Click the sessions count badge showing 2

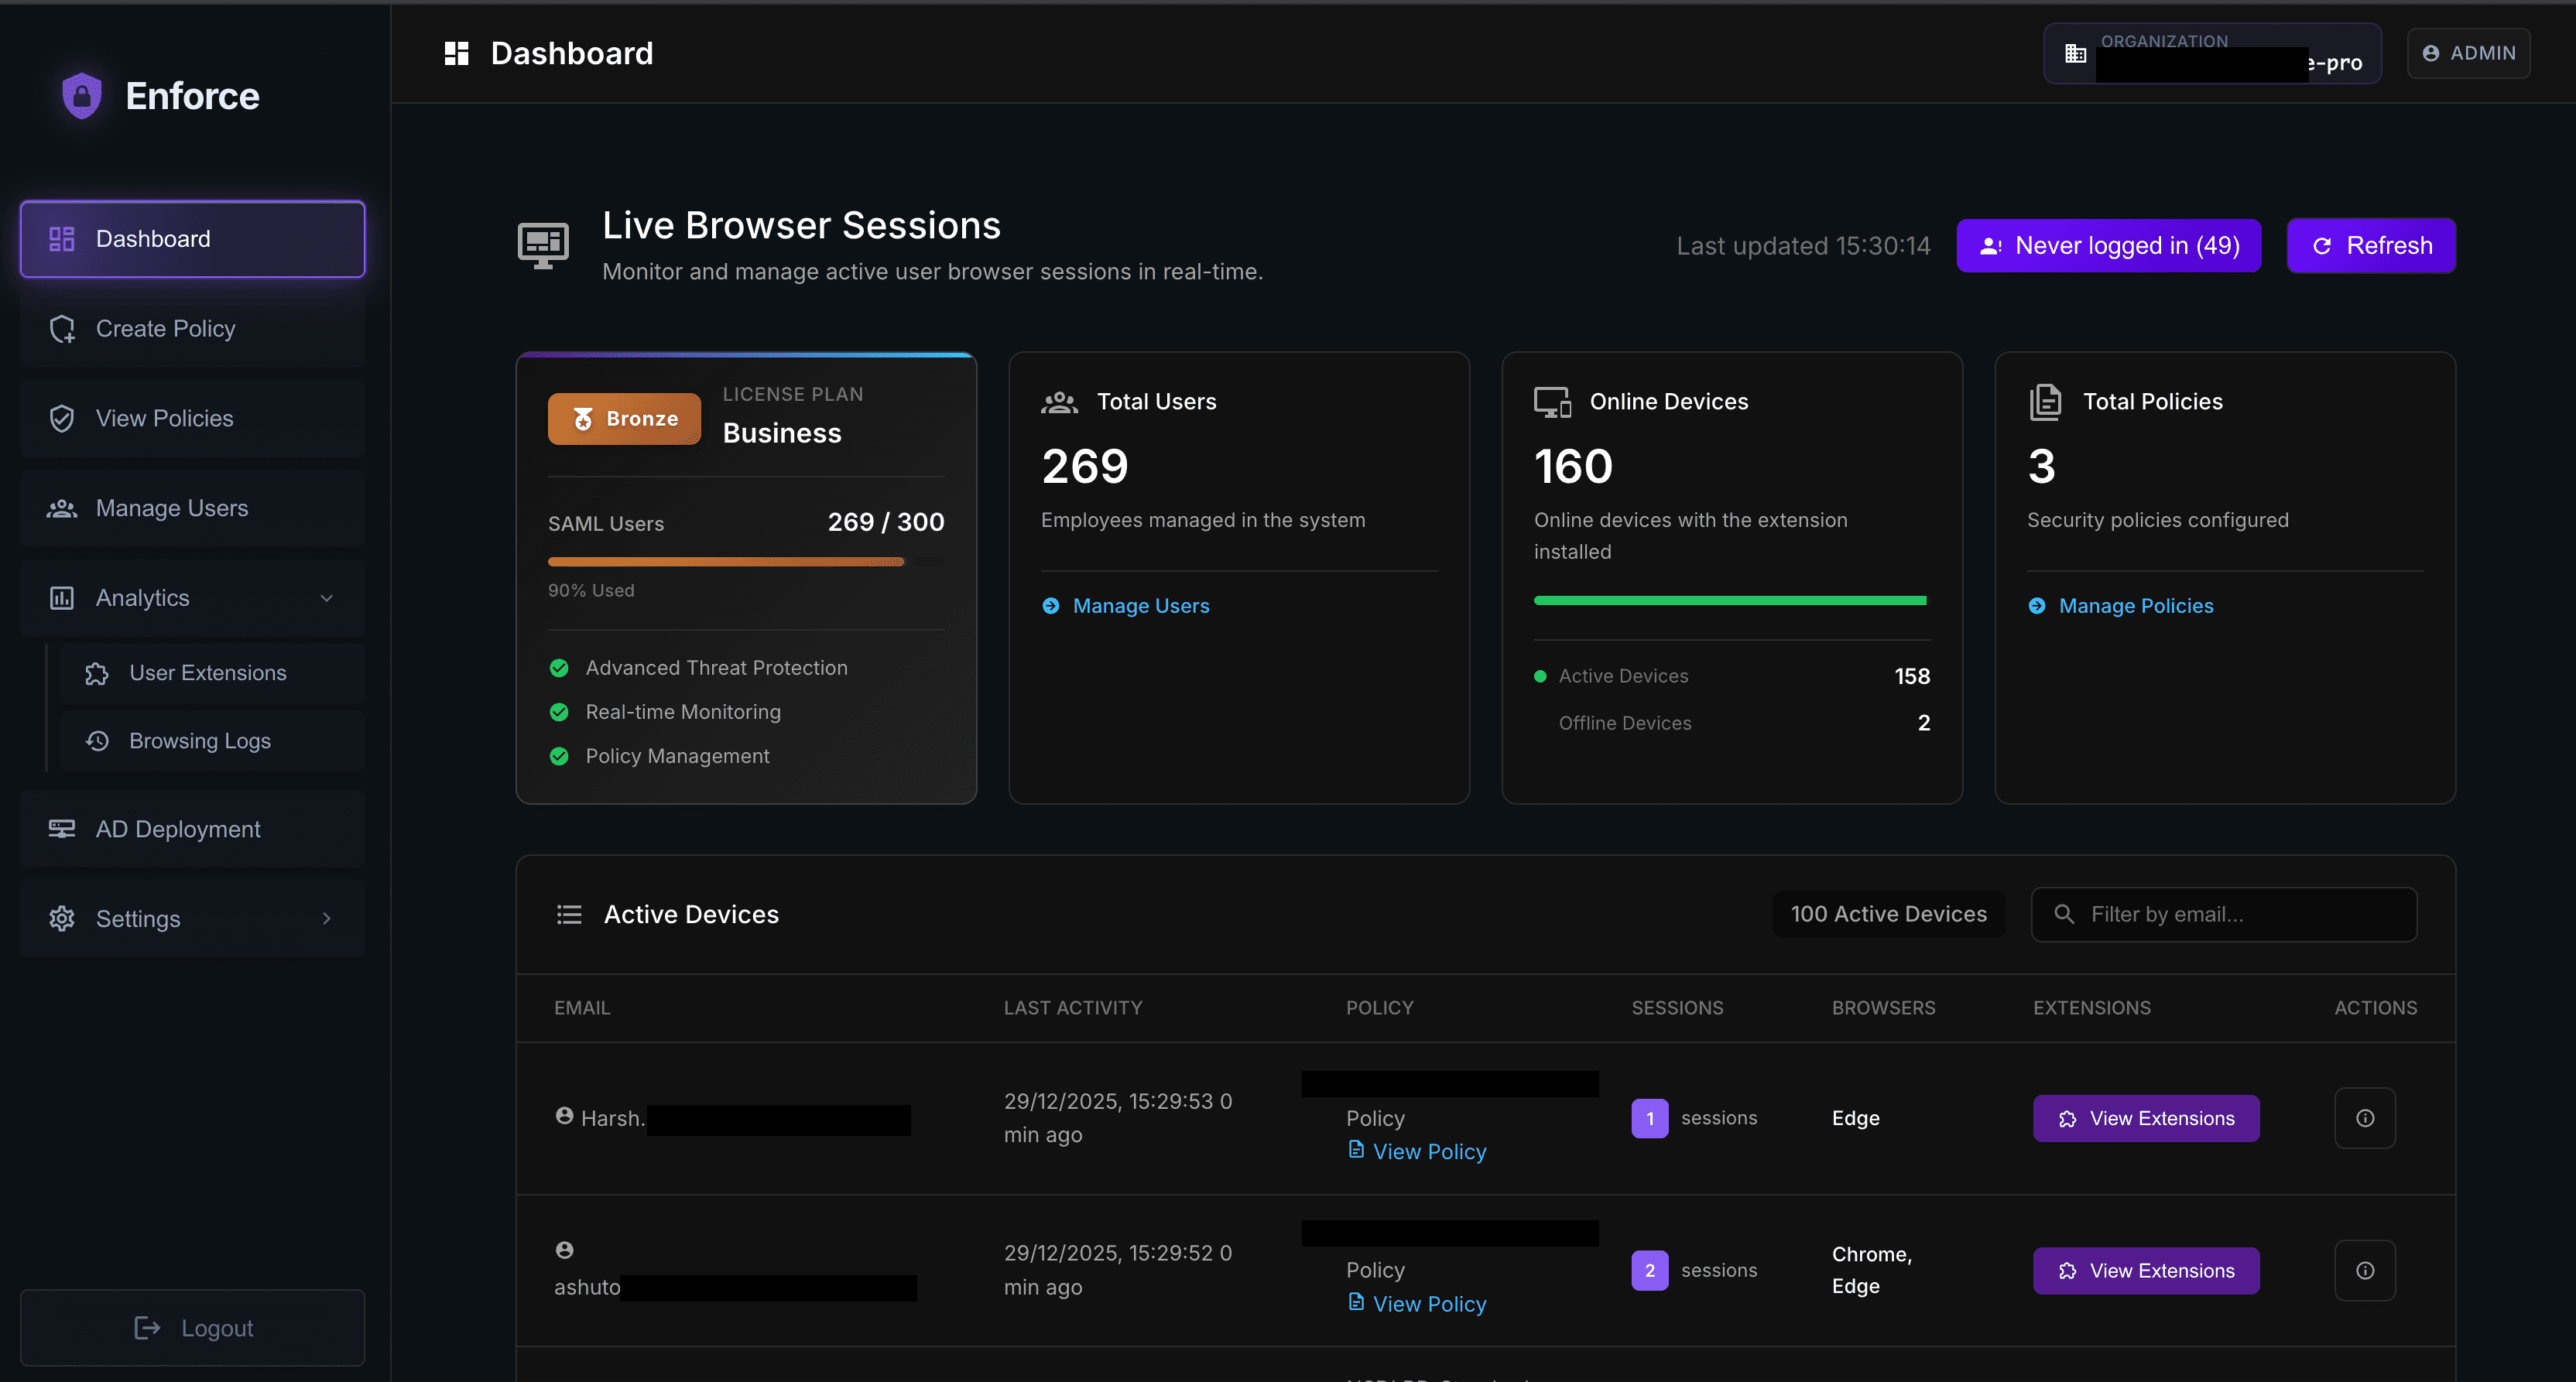point(1650,1270)
